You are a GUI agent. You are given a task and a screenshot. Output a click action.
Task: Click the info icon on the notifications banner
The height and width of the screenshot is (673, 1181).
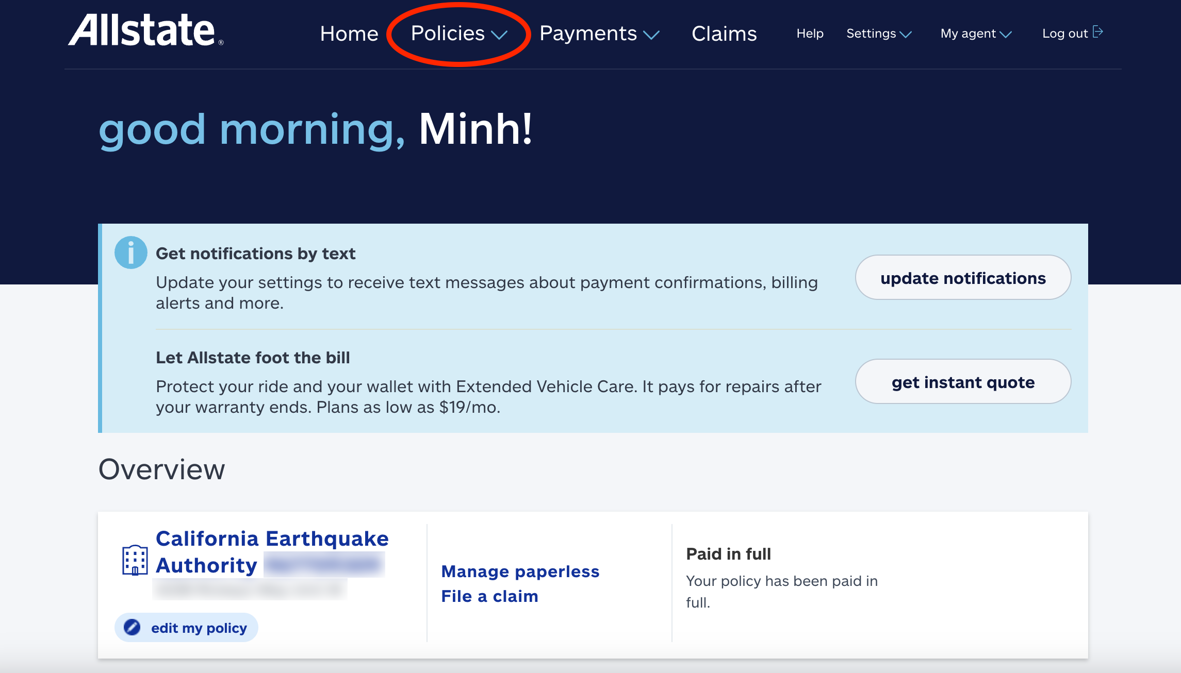(x=131, y=253)
